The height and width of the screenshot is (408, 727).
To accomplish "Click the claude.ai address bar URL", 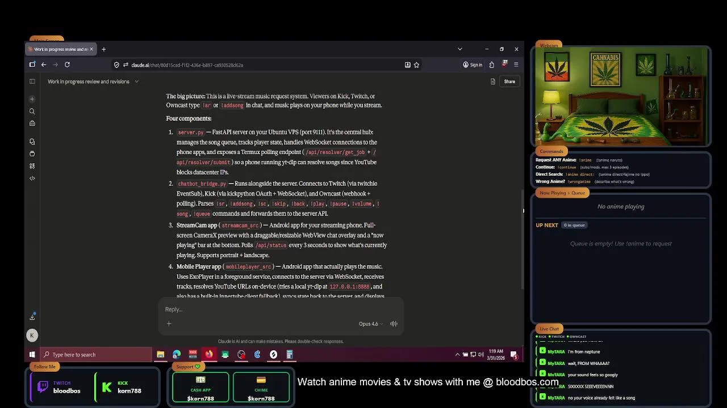I will (x=187, y=65).
